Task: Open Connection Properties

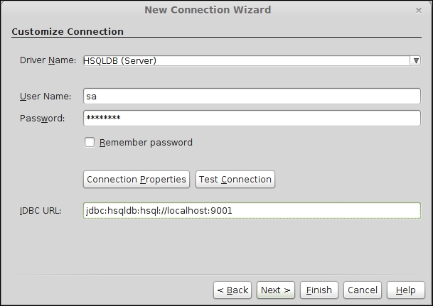Action: pos(137,180)
